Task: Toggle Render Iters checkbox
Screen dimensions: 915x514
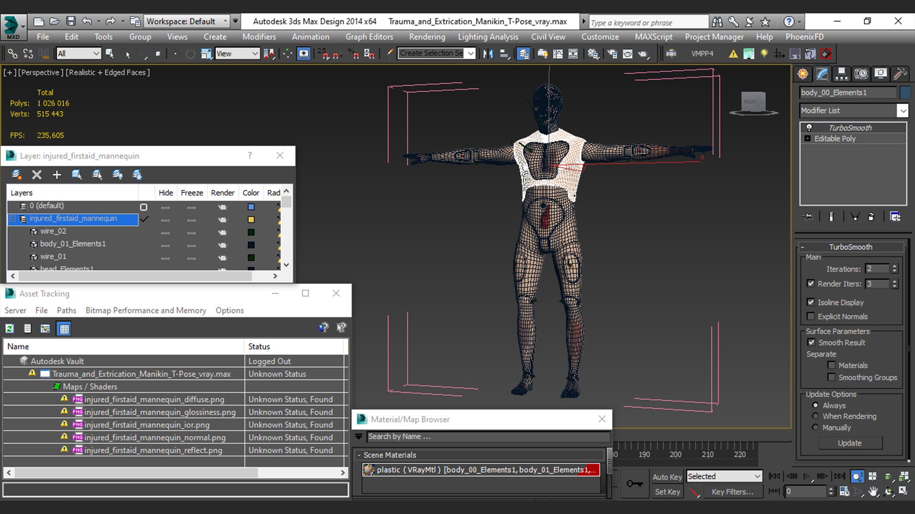Action: (x=811, y=283)
